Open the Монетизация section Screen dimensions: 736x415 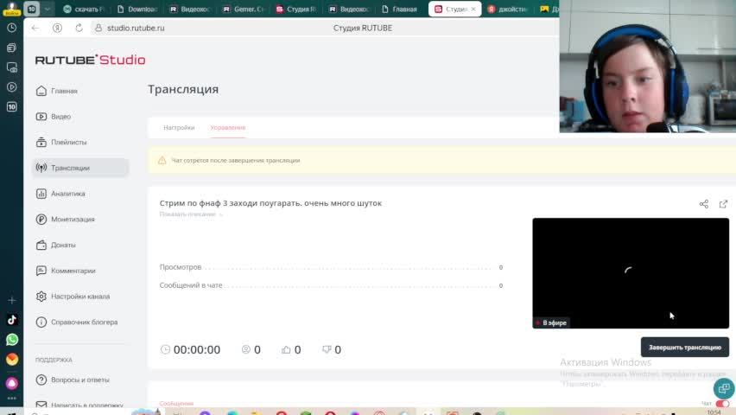[x=65, y=220]
